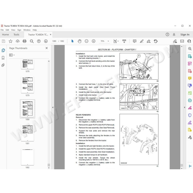Open the Help question mark icon
The height and width of the screenshot is (193, 193).
click(167, 34)
